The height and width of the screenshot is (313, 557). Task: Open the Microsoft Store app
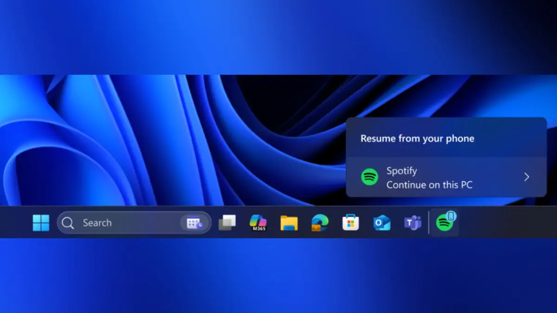(x=350, y=223)
